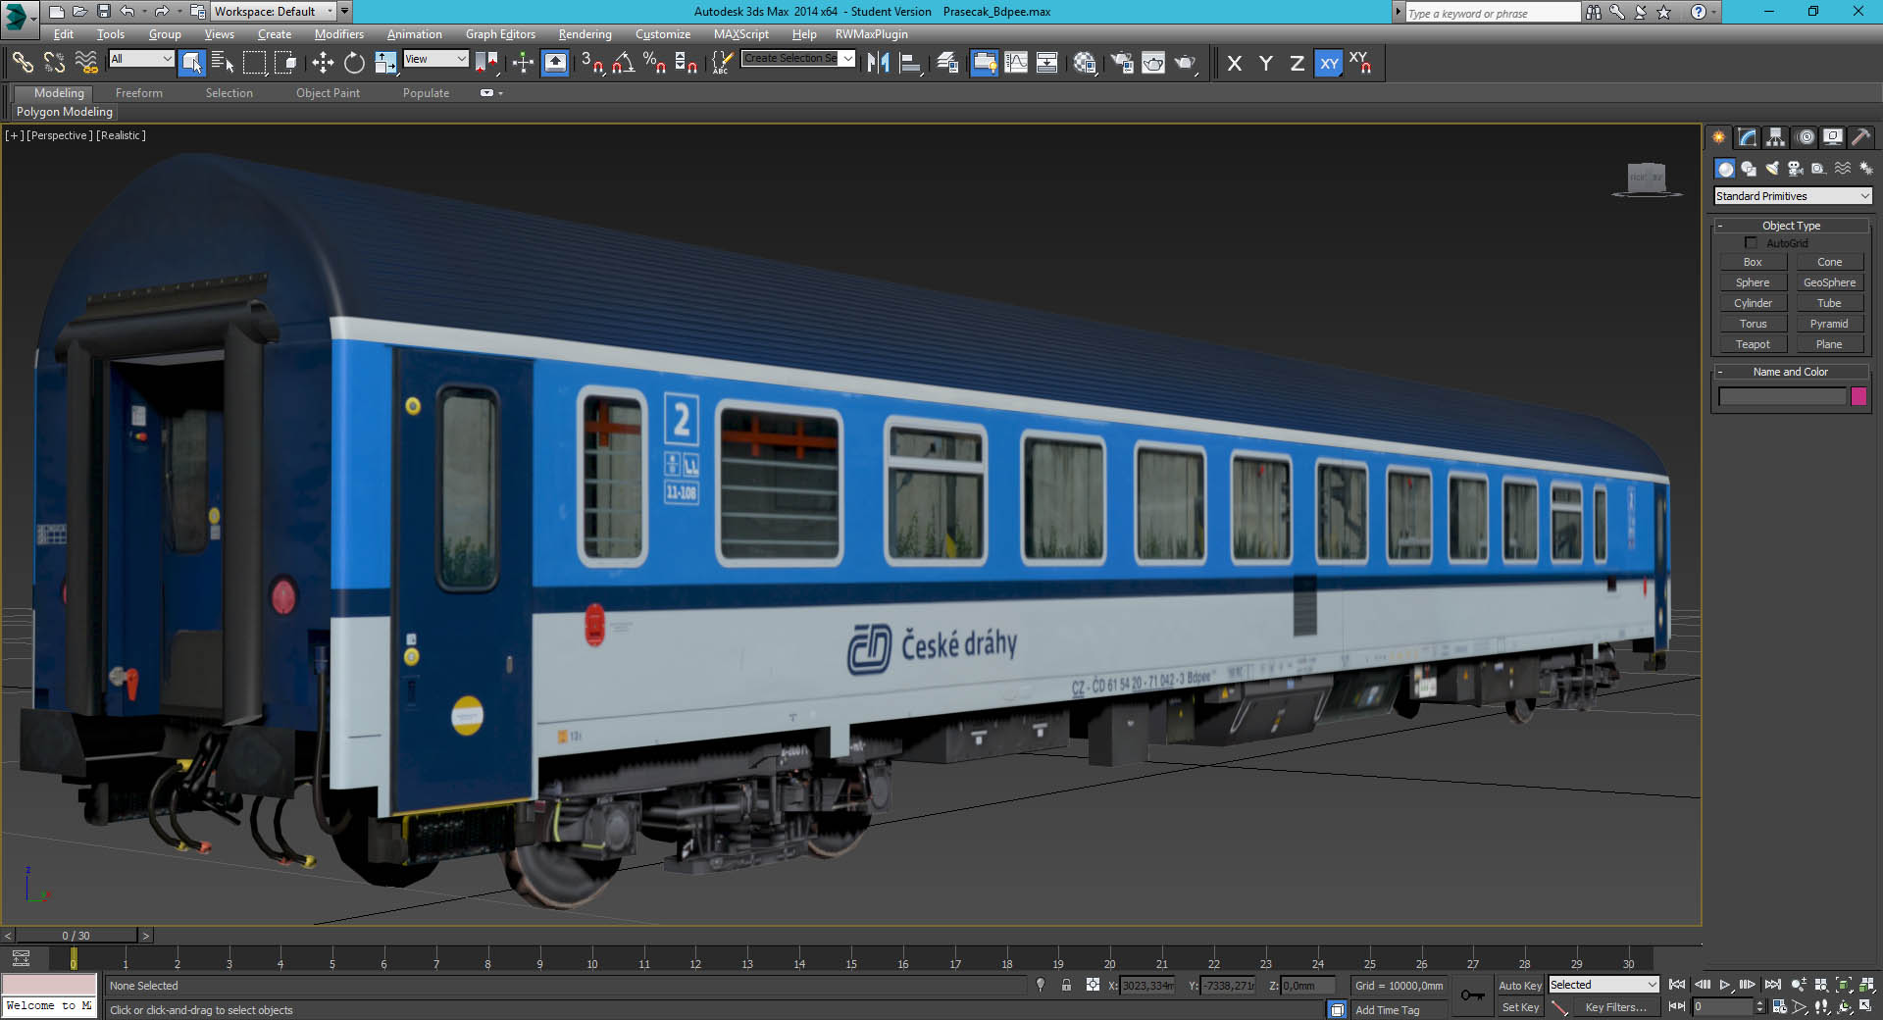
Task: Open the Modifiers menu
Action: tap(338, 34)
